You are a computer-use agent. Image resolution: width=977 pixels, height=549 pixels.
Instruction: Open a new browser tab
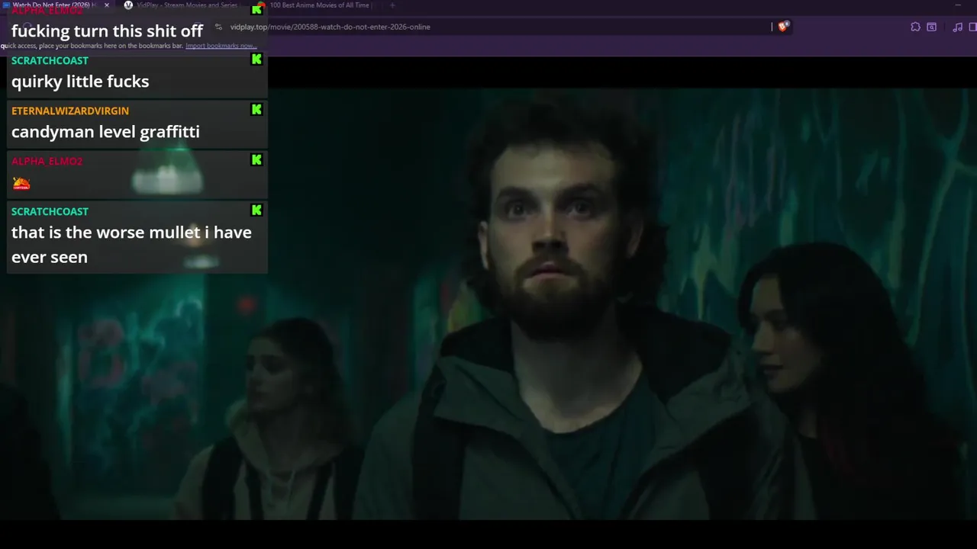click(392, 5)
